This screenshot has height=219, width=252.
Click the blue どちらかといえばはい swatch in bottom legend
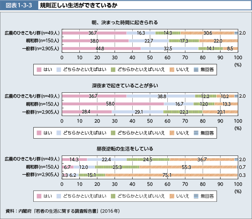[x=59, y=196]
